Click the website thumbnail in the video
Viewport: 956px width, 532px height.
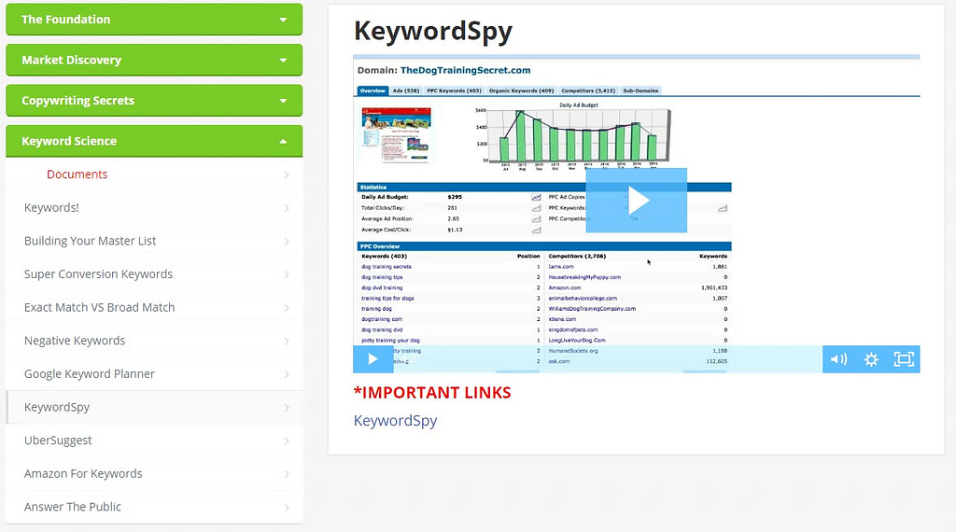pos(396,134)
